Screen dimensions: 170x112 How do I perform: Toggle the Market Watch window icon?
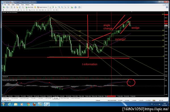click(x=12, y=7)
